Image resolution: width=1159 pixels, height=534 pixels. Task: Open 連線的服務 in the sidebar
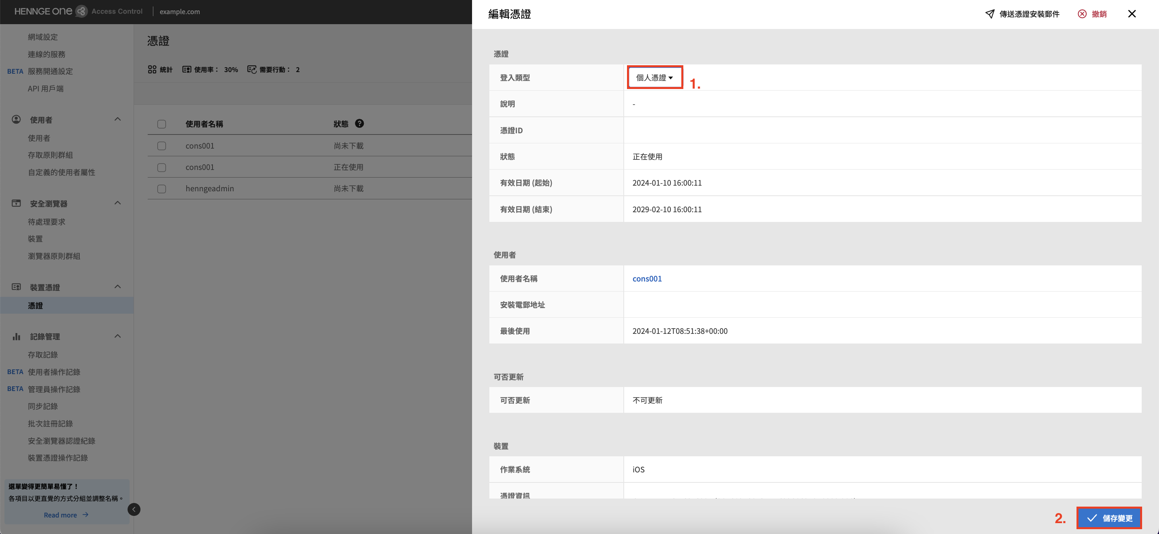(47, 54)
